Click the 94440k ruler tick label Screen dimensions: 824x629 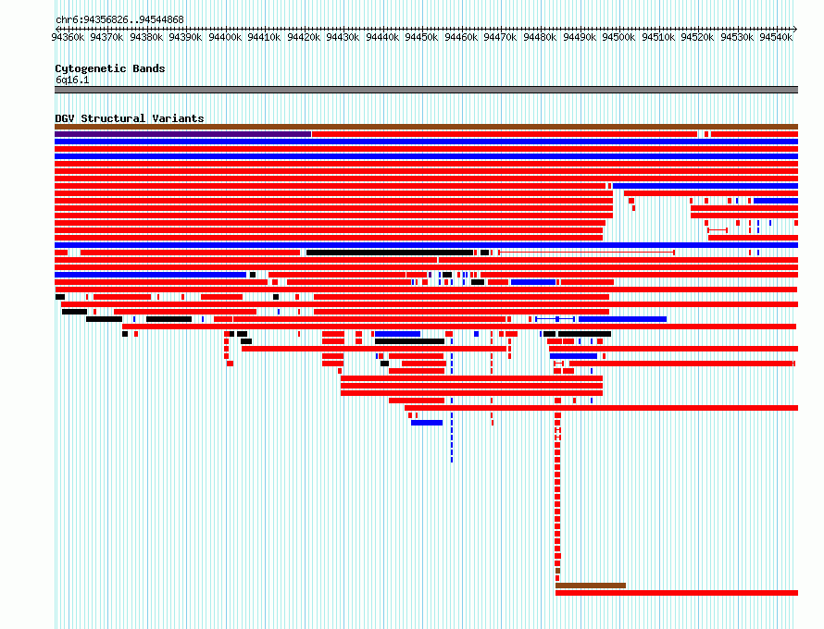[382, 37]
